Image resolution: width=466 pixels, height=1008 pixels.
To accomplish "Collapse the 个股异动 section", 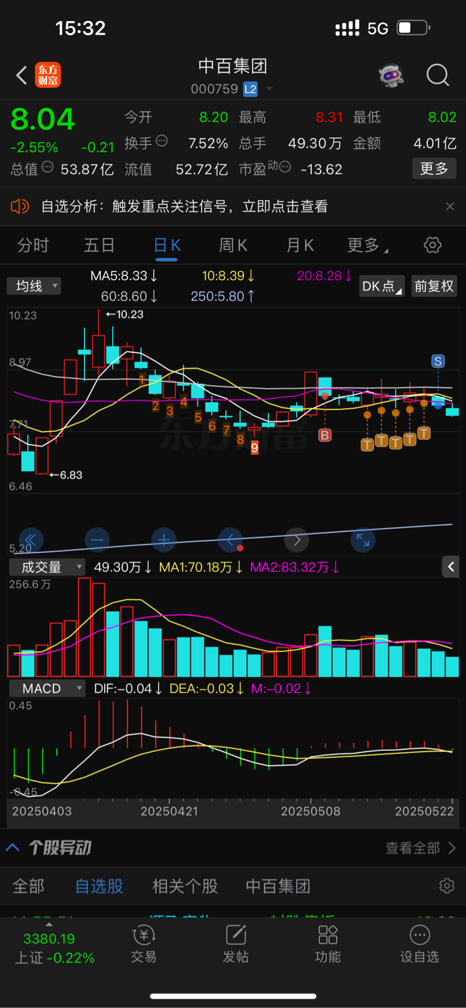I will (x=13, y=847).
